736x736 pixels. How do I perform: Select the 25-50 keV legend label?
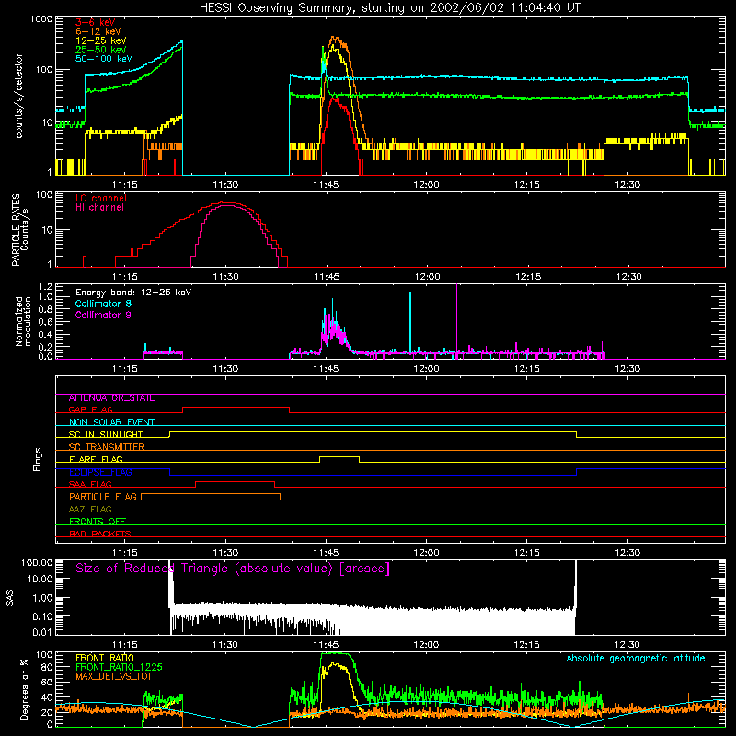101,50
